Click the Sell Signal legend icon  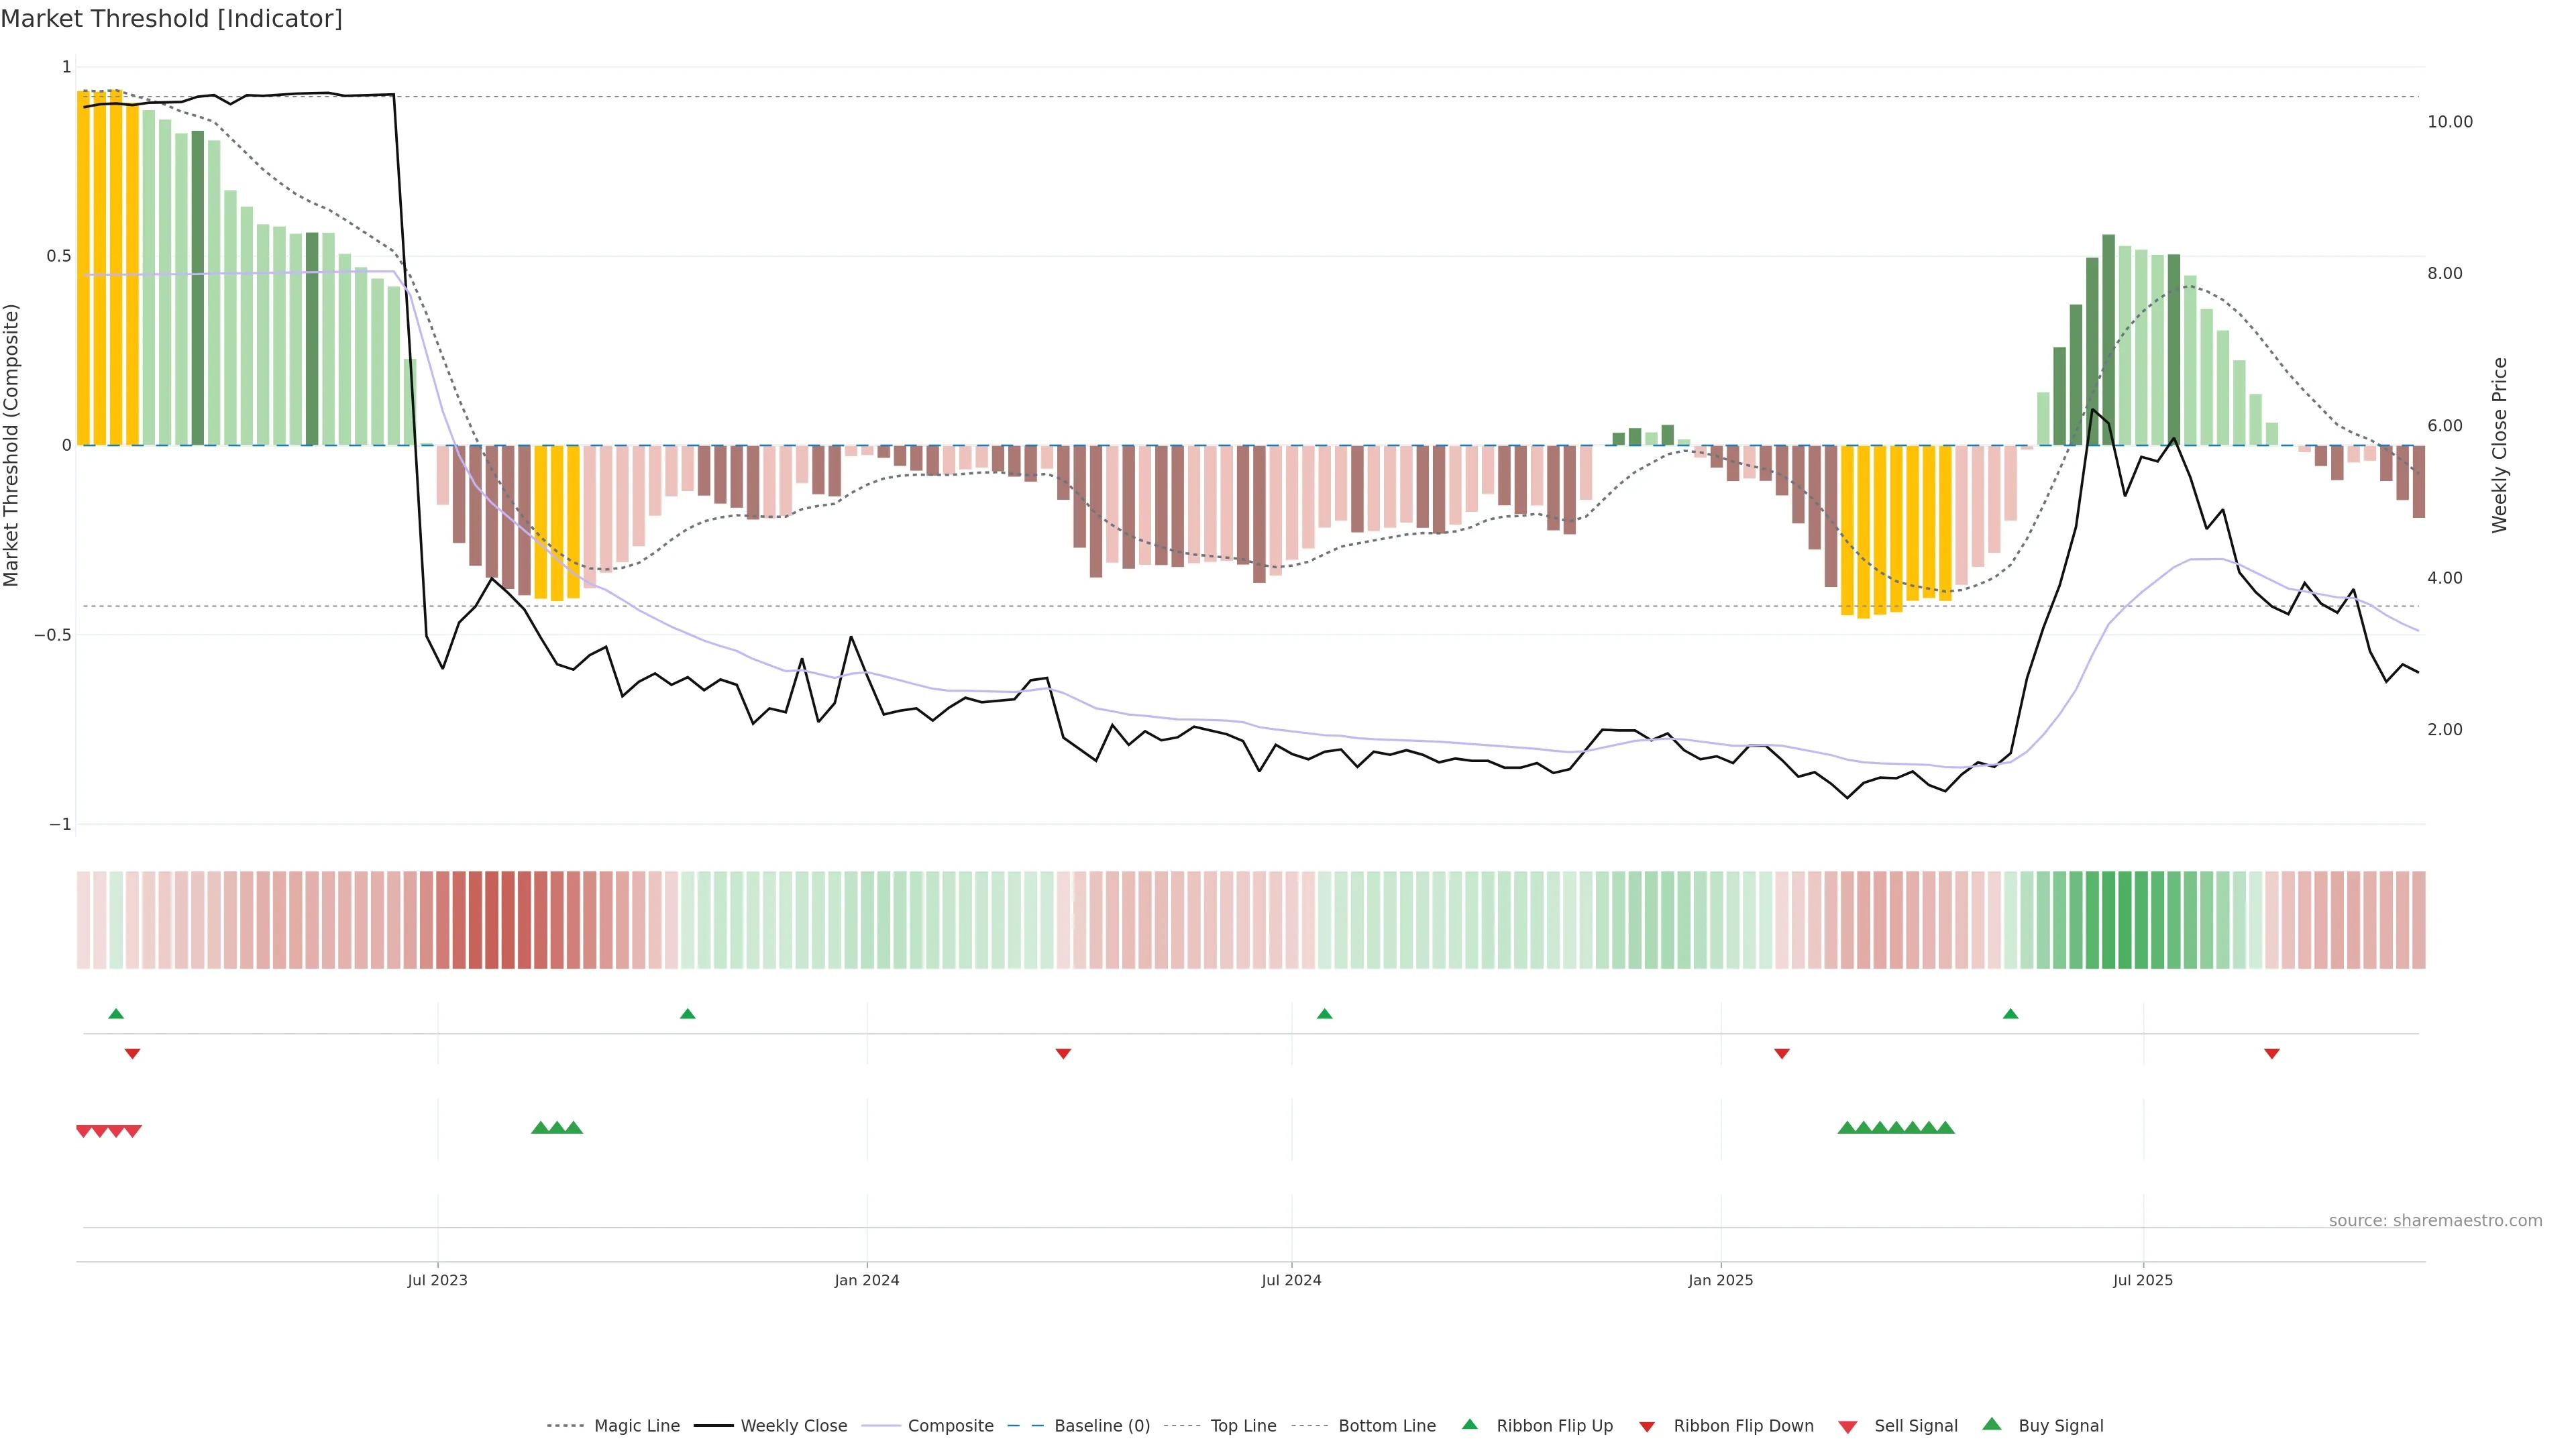(1847, 1427)
